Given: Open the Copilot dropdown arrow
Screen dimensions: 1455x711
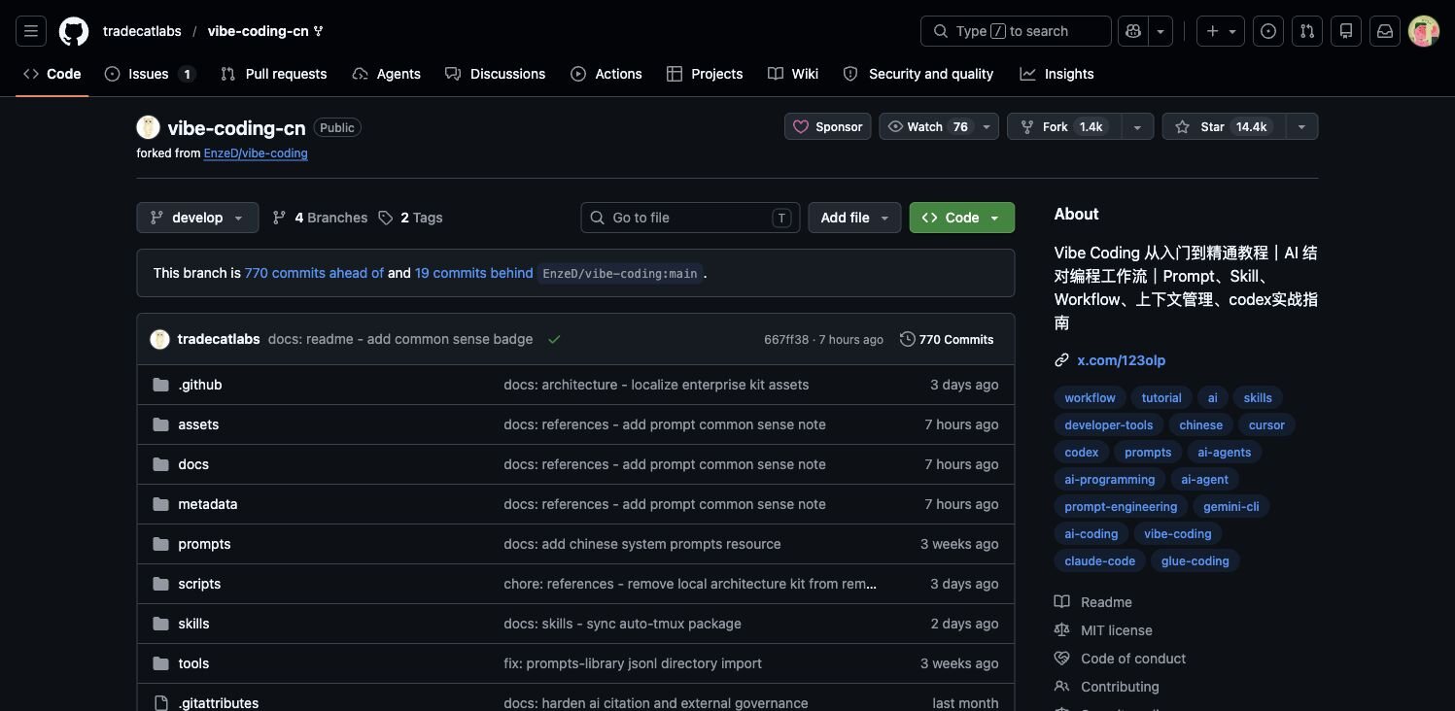Looking at the screenshot, I should [x=1161, y=31].
